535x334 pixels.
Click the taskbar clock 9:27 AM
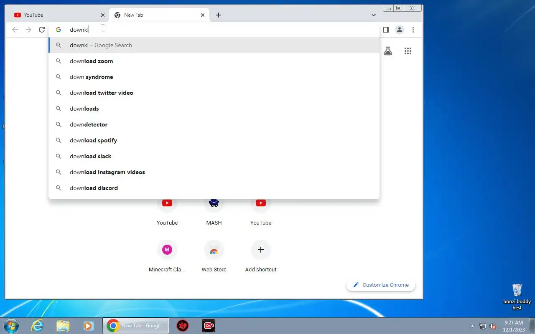[514, 326]
